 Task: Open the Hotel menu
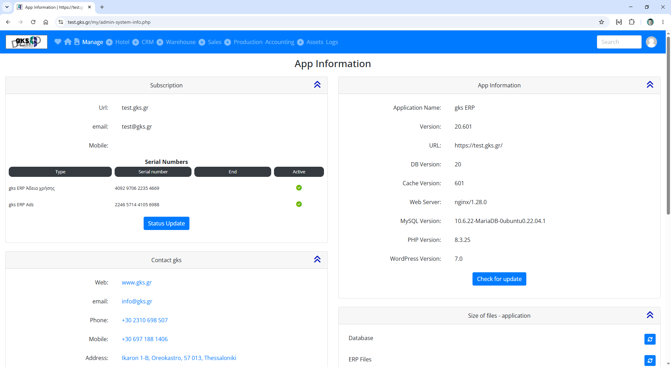click(x=122, y=42)
